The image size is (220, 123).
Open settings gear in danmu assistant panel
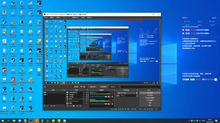tap(215, 18)
